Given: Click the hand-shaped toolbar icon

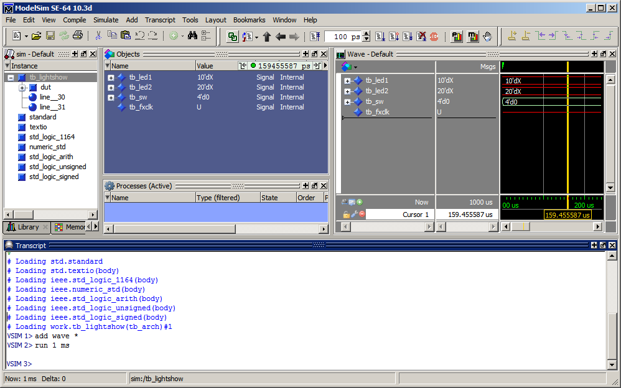Looking at the screenshot, I should [x=487, y=37].
